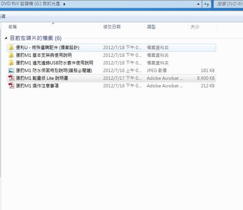Click folder icon of 獵豹M1 邊充邊錄USB防水套件
243x210 pixels.
click(11, 63)
